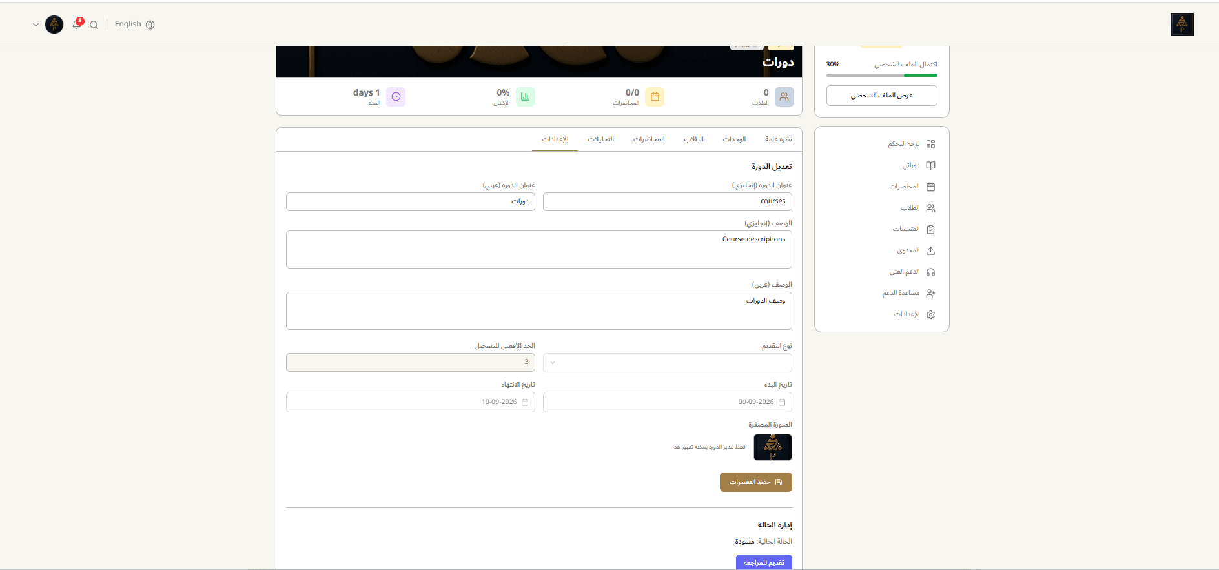Go to دوراتي via its book icon
Viewport: 1219px width, 570px height.
coord(930,165)
